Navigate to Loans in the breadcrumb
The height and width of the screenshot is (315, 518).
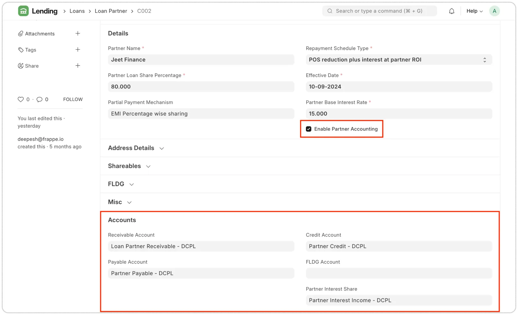pyautogui.click(x=77, y=11)
